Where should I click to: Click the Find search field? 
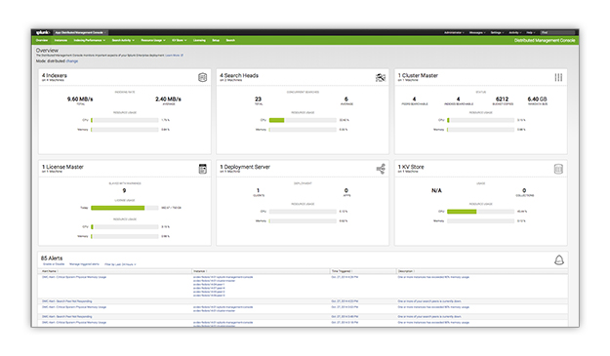(557, 32)
